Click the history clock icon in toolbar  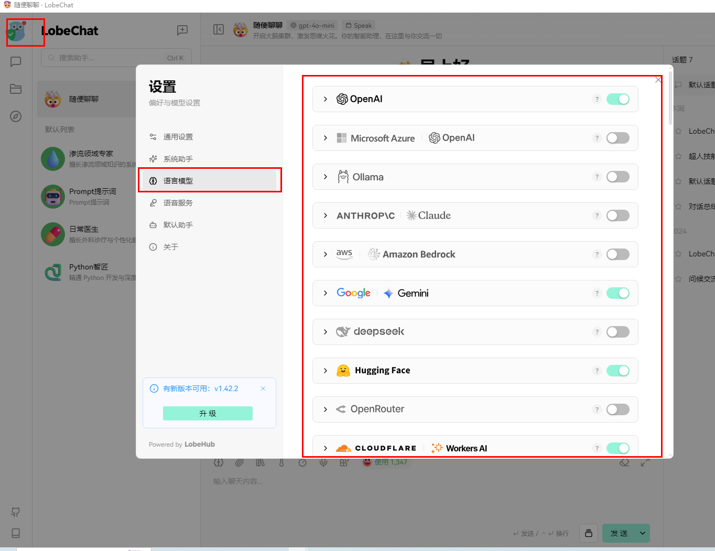coord(302,462)
